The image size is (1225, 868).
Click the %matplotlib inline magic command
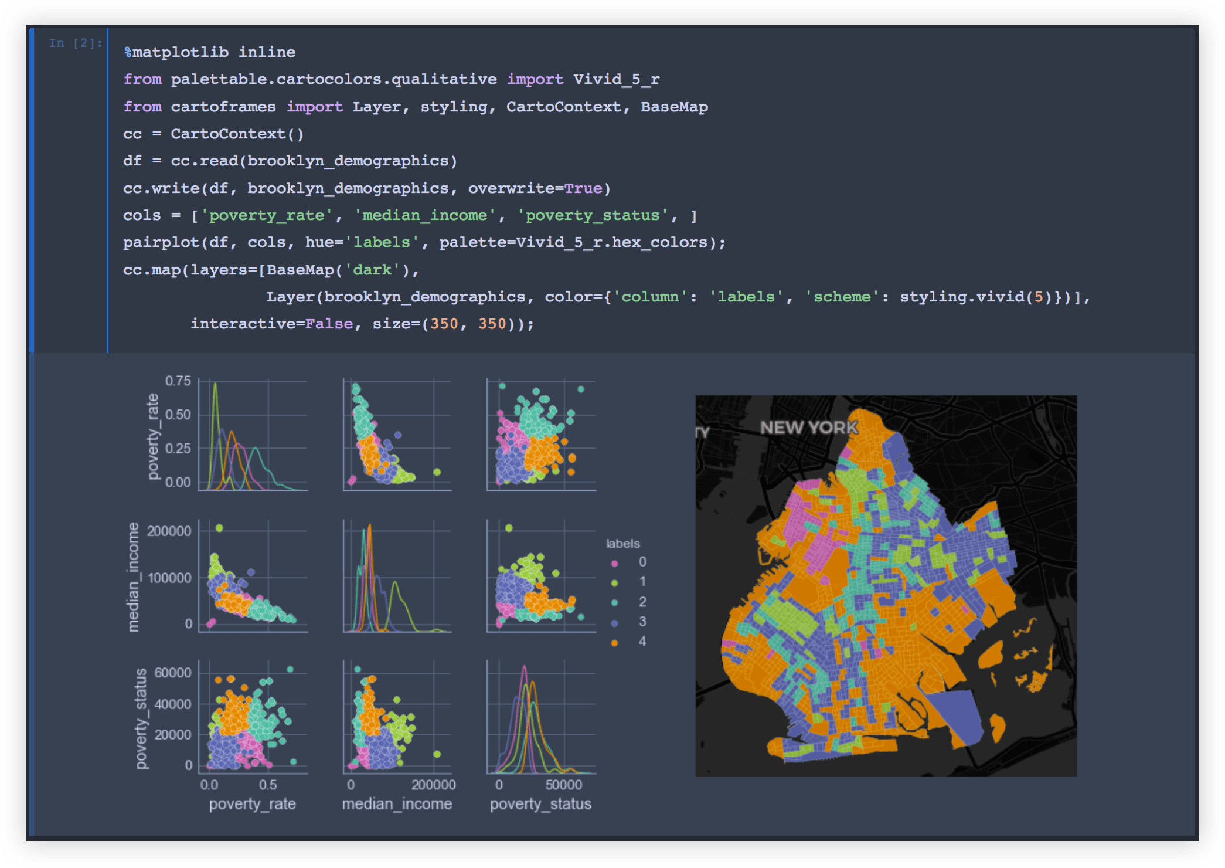coord(208,52)
